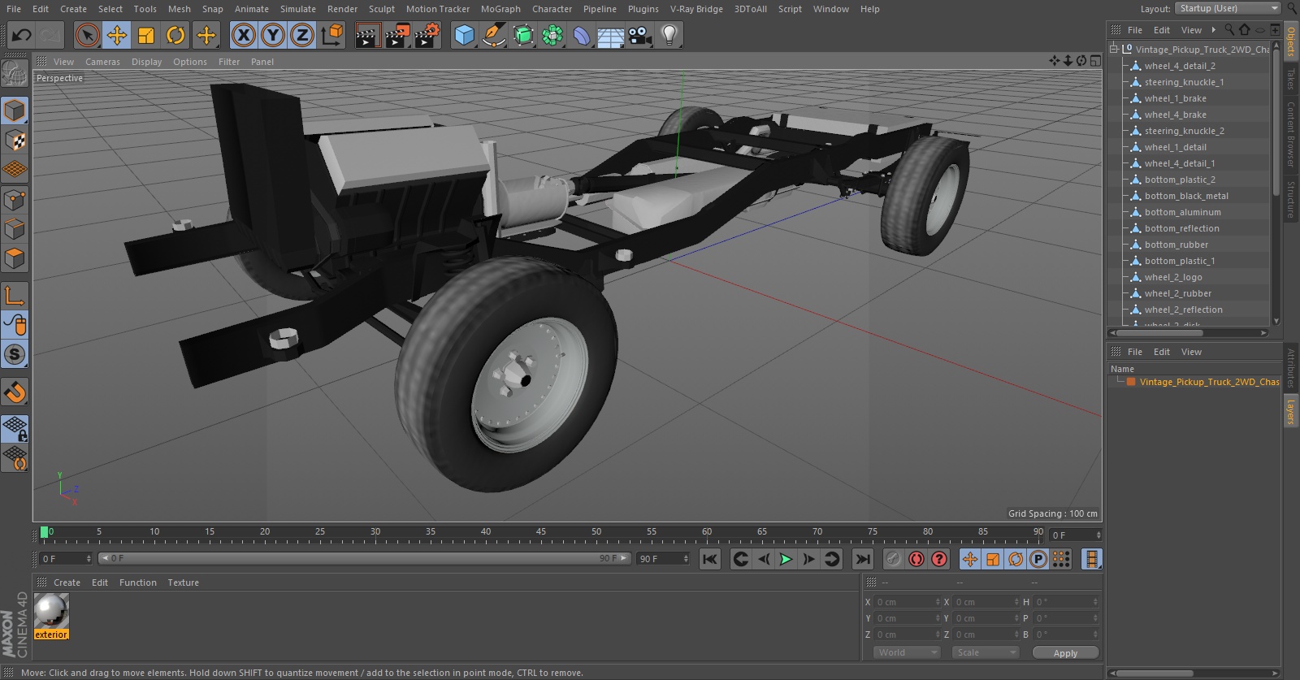Select the Vintage_Pickup_Truck layer entry
Image resolution: width=1300 pixels, height=680 pixels.
[x=1209, y=382]
